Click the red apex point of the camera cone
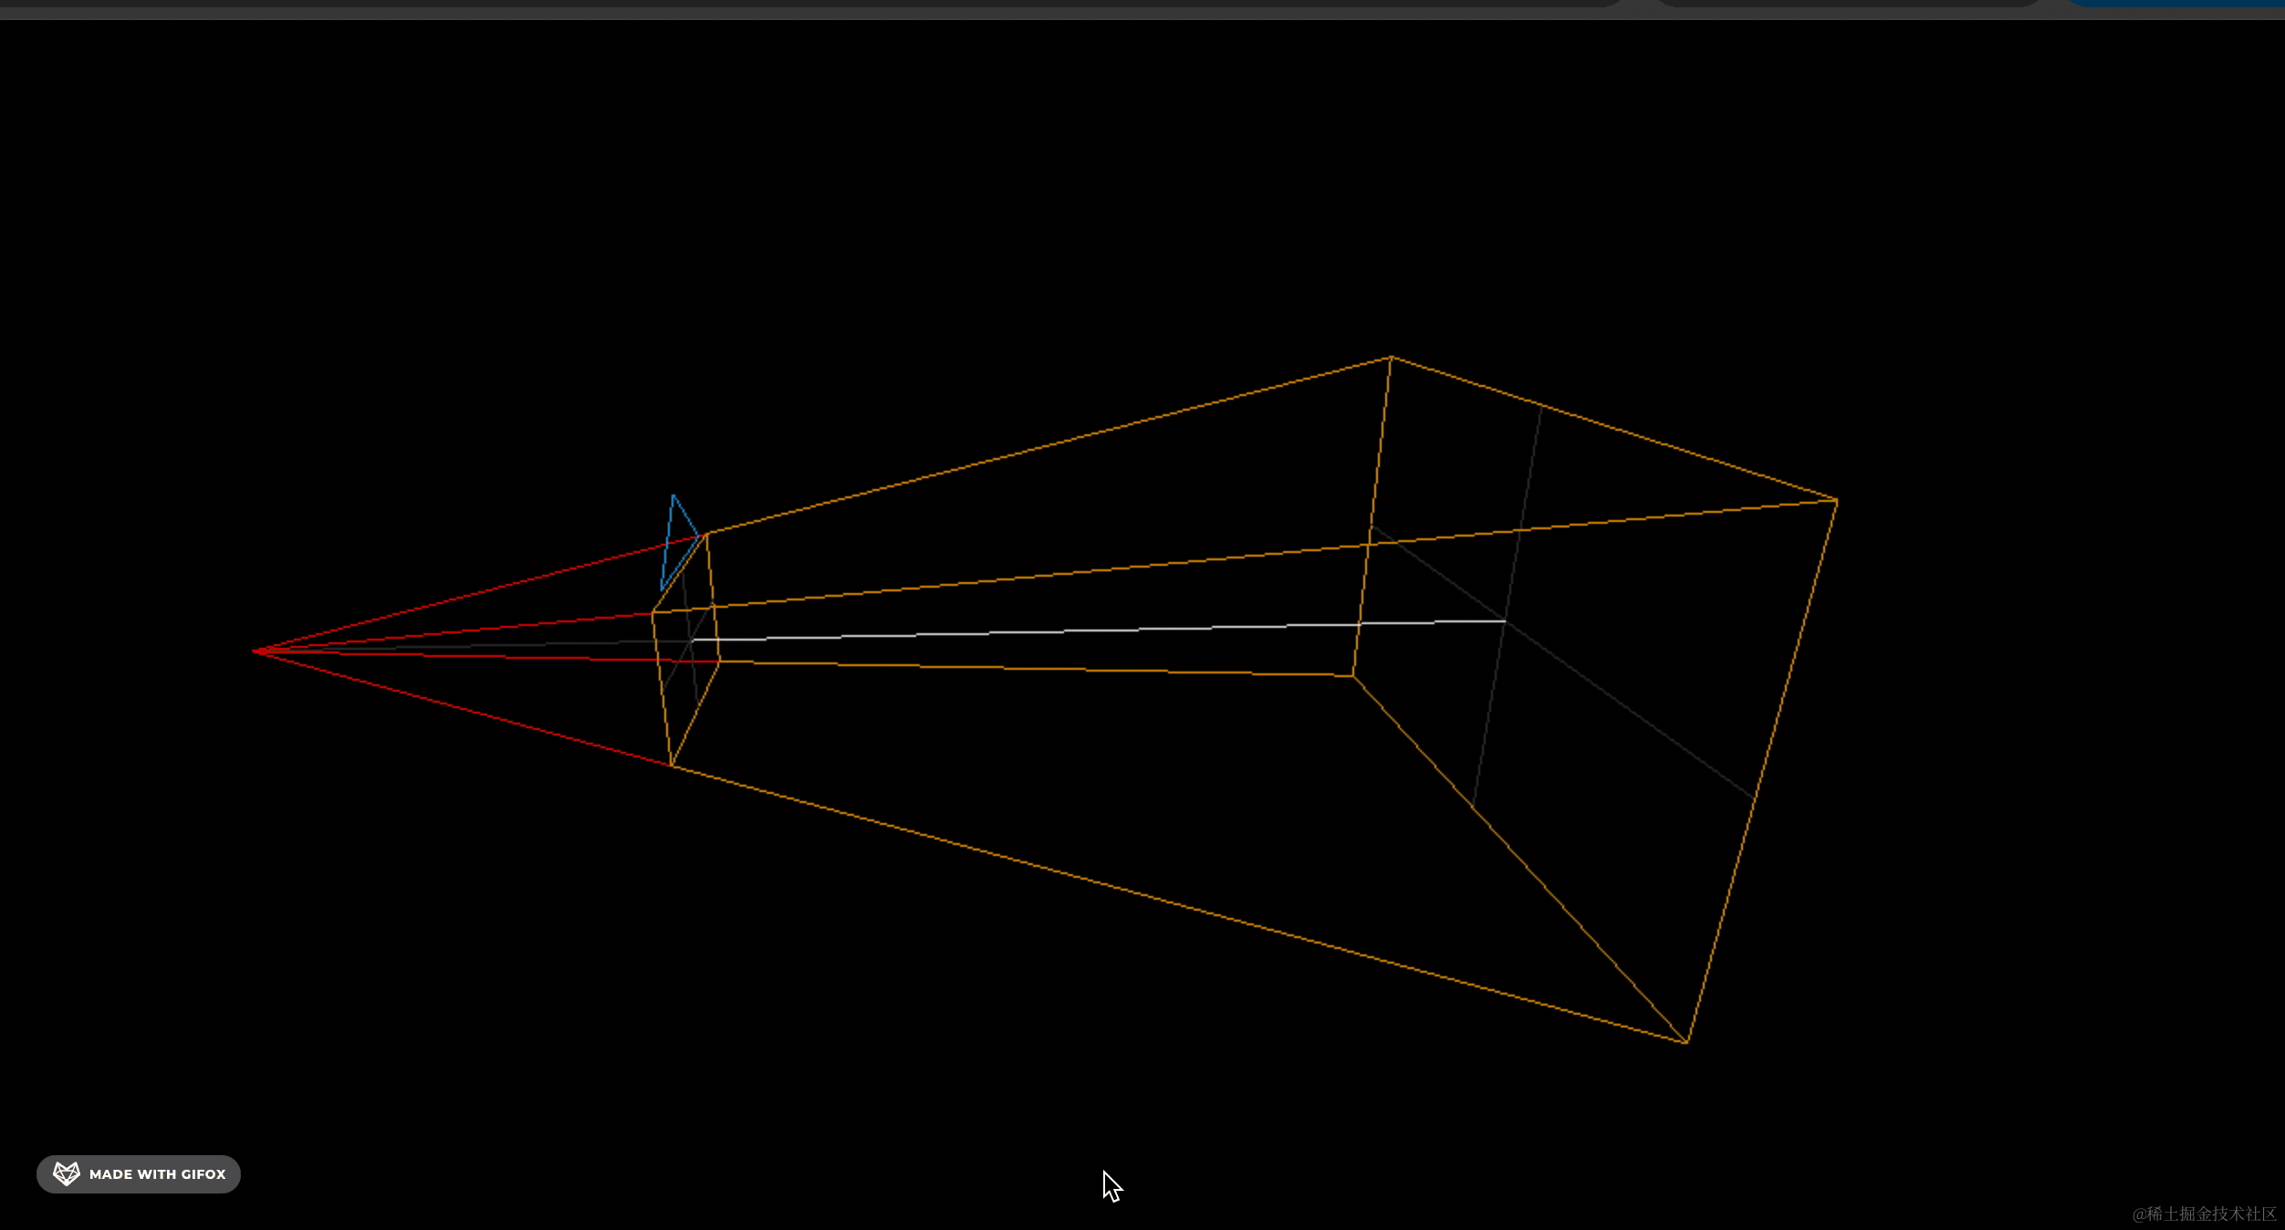2285x1230 pixels. coord(255,651)
